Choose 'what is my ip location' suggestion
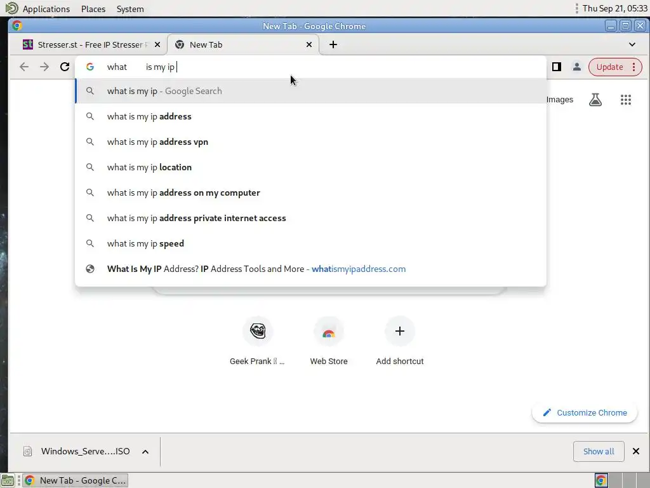Screen dimensions: 650x488 (310, 167)
